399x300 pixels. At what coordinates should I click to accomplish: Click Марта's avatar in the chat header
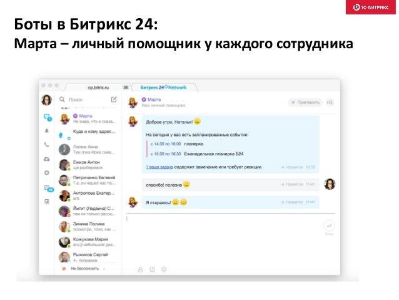point(133,102)
